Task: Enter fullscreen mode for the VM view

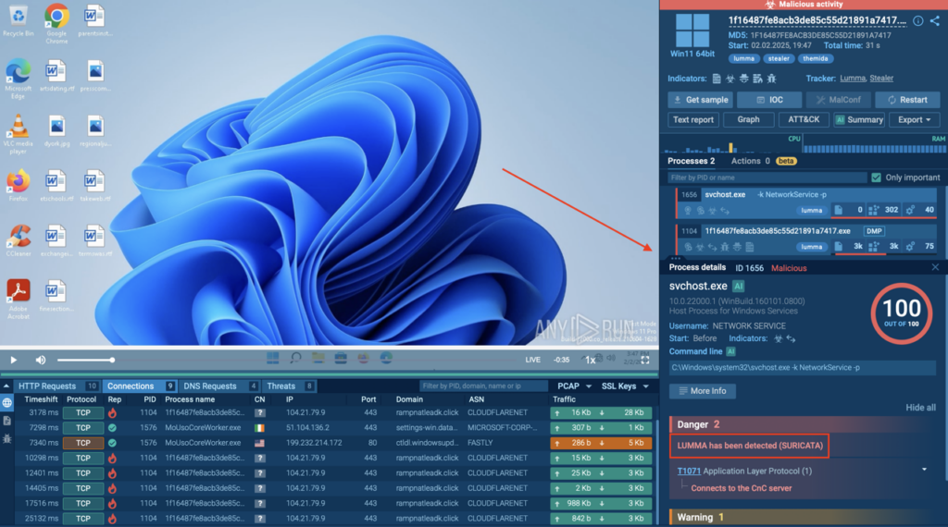Action: (645, 360)
